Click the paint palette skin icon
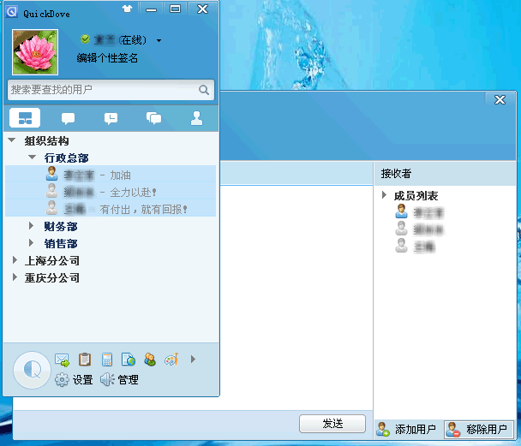Viewport: 521px width, 446px height. coord(171,360)
